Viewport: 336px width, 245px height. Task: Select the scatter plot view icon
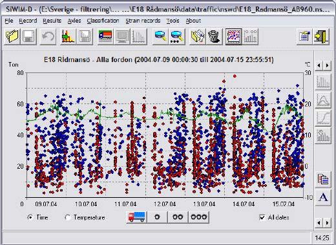point(234,36)
